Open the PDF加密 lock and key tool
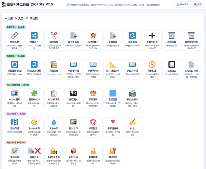Screen dimensions: 206x169 click(113, 156)
